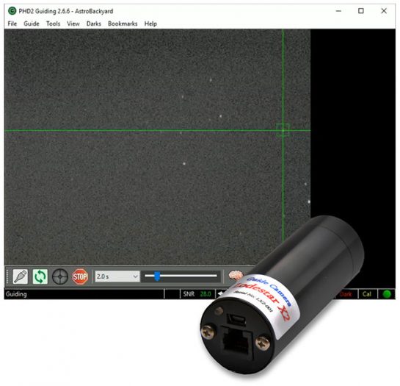The height and width of the screenshot is (386, 400).
Task: Click the SNR label in the status bar
Action: (189, 294)
